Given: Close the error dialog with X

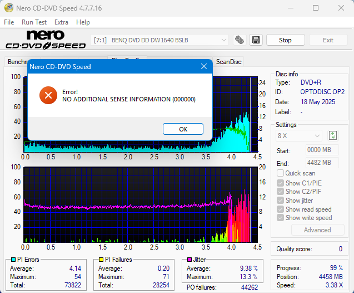Looking at the screenshot, I should (203, 67).
